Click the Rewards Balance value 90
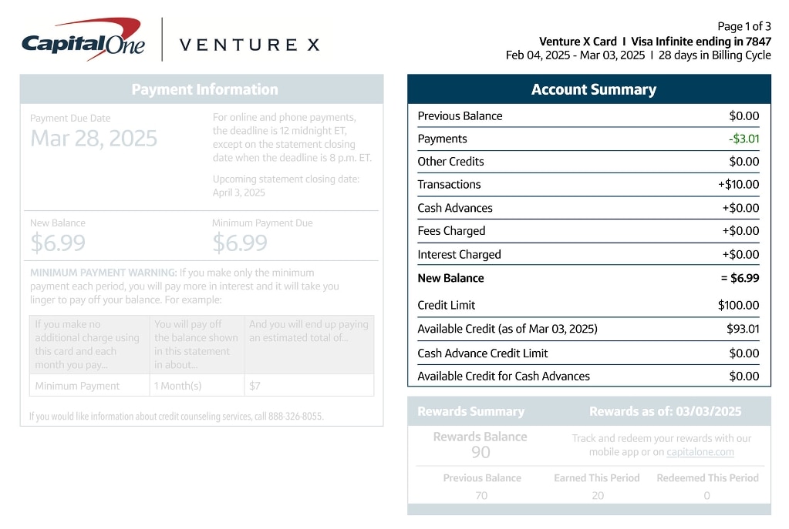 pos(480,452)
